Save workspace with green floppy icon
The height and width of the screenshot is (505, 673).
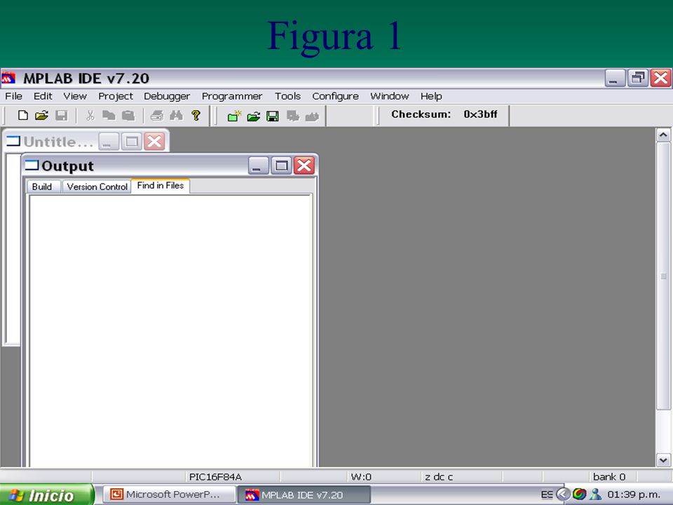point(273,116)
